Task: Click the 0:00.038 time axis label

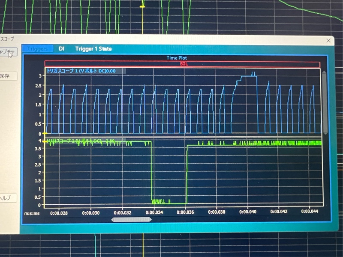Action: (217, 212)
